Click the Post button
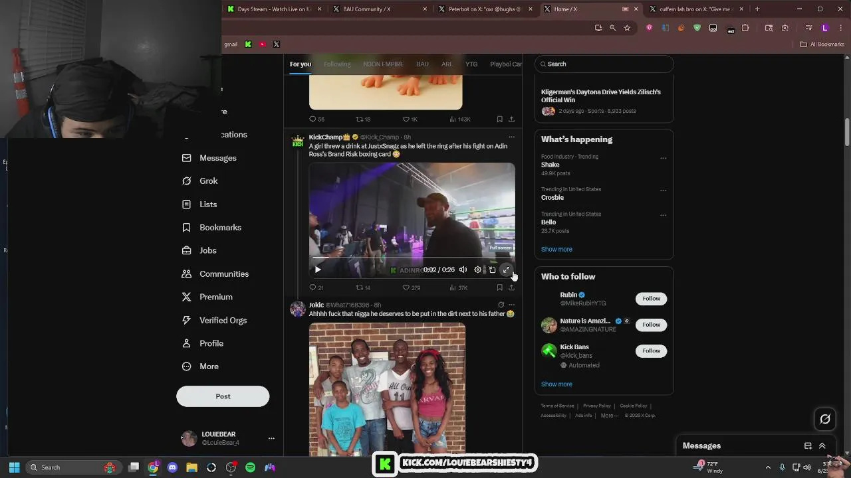This screenshot has height=478, width=851. (x=223, y=396)
